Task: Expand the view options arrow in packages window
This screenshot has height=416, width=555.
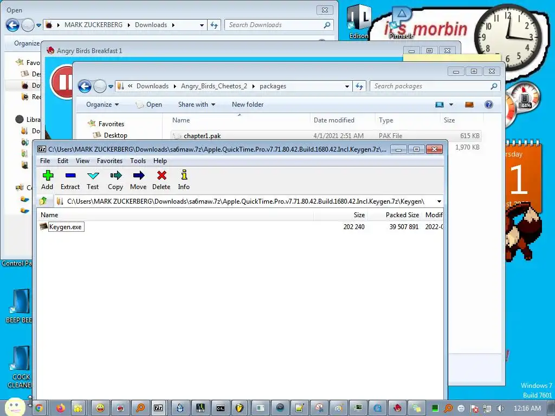Action: click(451, 105)
